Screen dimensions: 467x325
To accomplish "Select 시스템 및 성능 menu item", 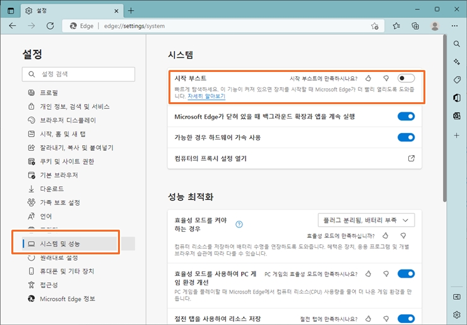I will 78,244.
